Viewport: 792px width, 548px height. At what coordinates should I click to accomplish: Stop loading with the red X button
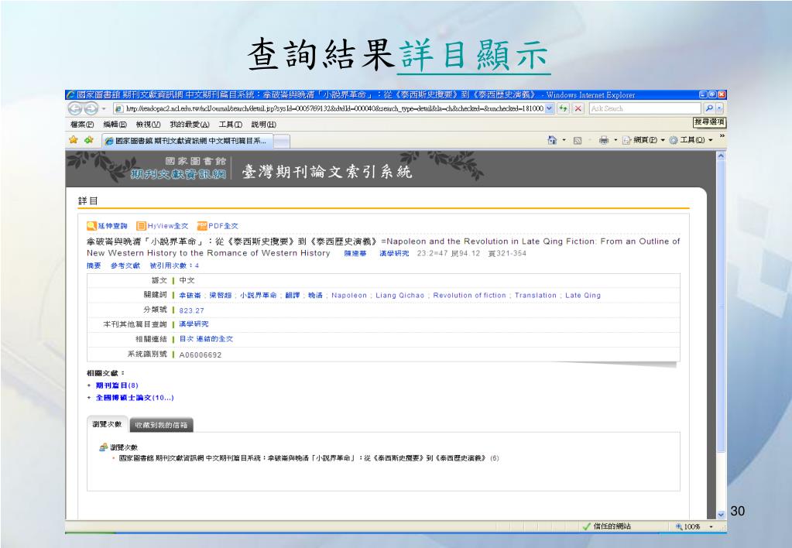coord(578,108)
